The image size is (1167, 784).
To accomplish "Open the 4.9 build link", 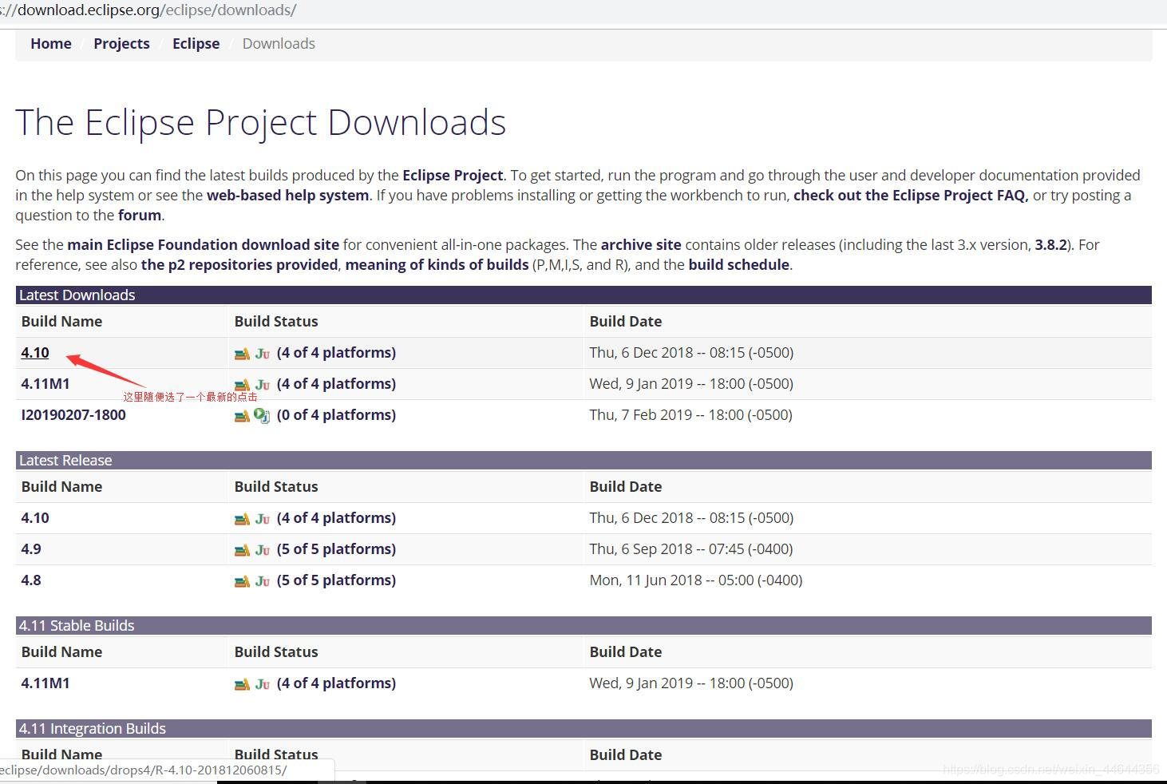I will (31, 548).
